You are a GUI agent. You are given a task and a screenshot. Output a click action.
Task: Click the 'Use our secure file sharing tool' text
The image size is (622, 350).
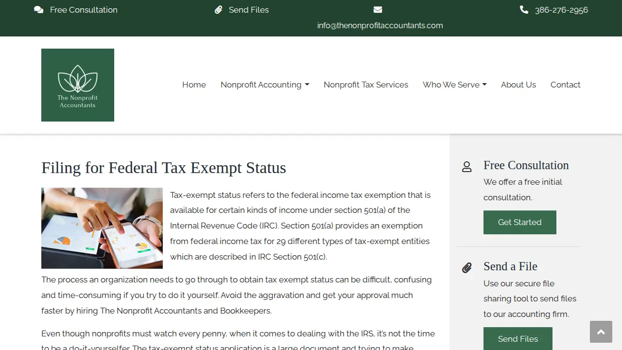click(530, 298)
